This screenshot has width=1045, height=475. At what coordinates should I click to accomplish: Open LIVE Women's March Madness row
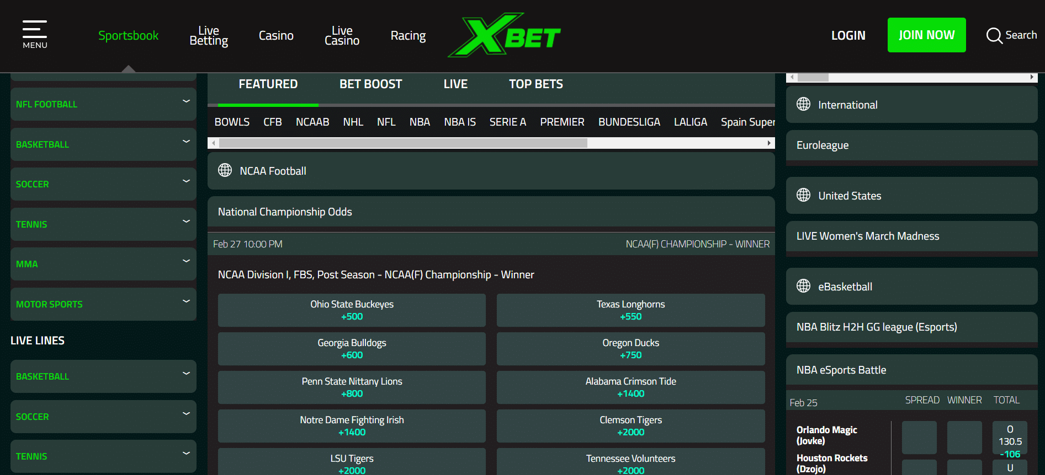click(x=912, y=236)
